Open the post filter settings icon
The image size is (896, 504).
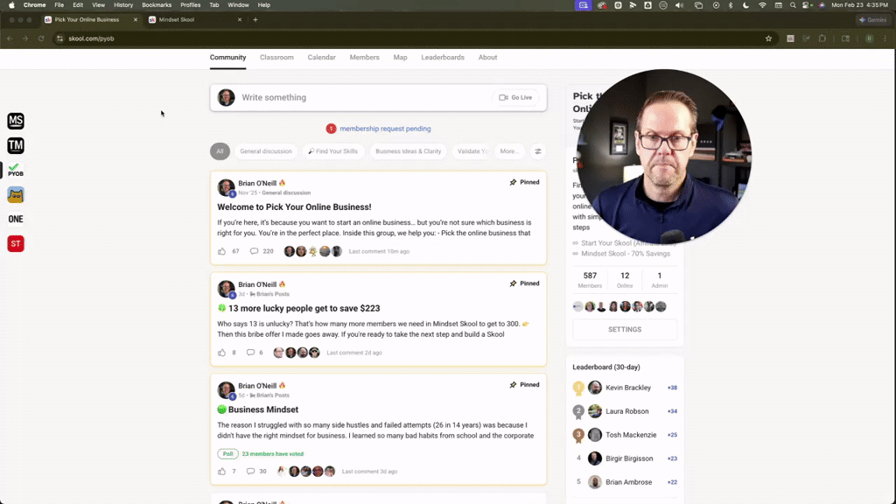(x=538, y=151)
